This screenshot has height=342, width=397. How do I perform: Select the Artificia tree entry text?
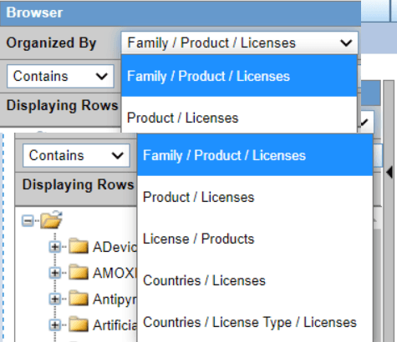pyautogui.click(x=115, y=325)
